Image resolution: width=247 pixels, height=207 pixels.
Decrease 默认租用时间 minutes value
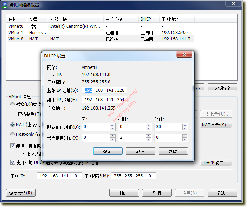(185, 129)
